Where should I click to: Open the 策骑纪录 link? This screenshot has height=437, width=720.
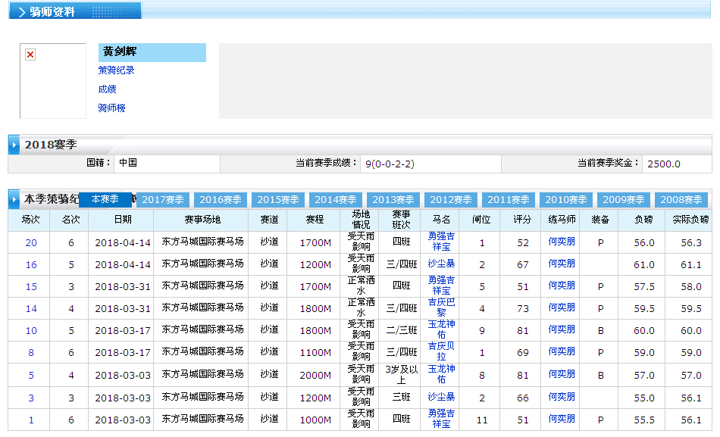click(117, 70)
